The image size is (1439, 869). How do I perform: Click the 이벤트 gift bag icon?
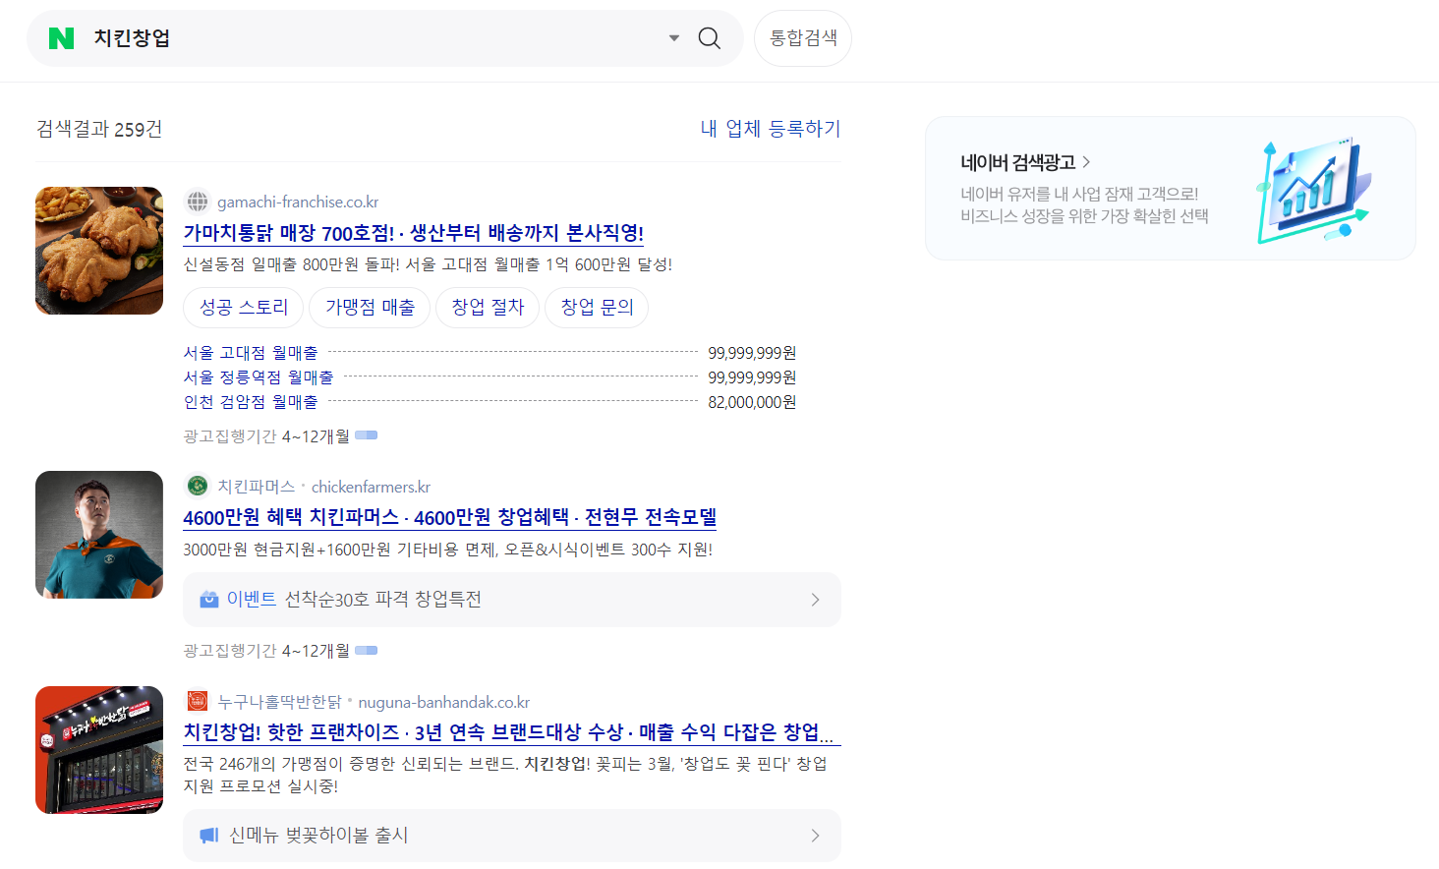(208, 600)
